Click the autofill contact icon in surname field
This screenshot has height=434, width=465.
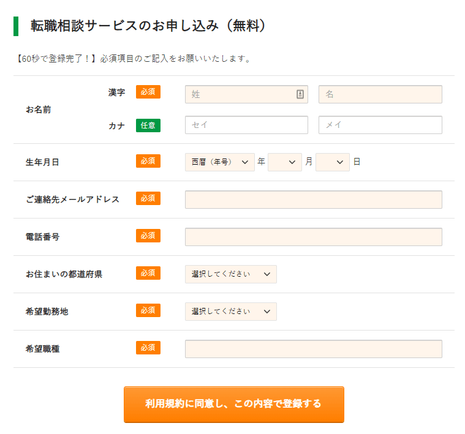pyautogui.click(x=300, y=94)
